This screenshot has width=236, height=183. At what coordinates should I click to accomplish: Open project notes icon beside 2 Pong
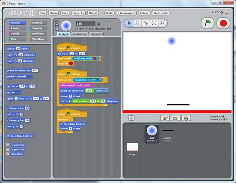227,12
